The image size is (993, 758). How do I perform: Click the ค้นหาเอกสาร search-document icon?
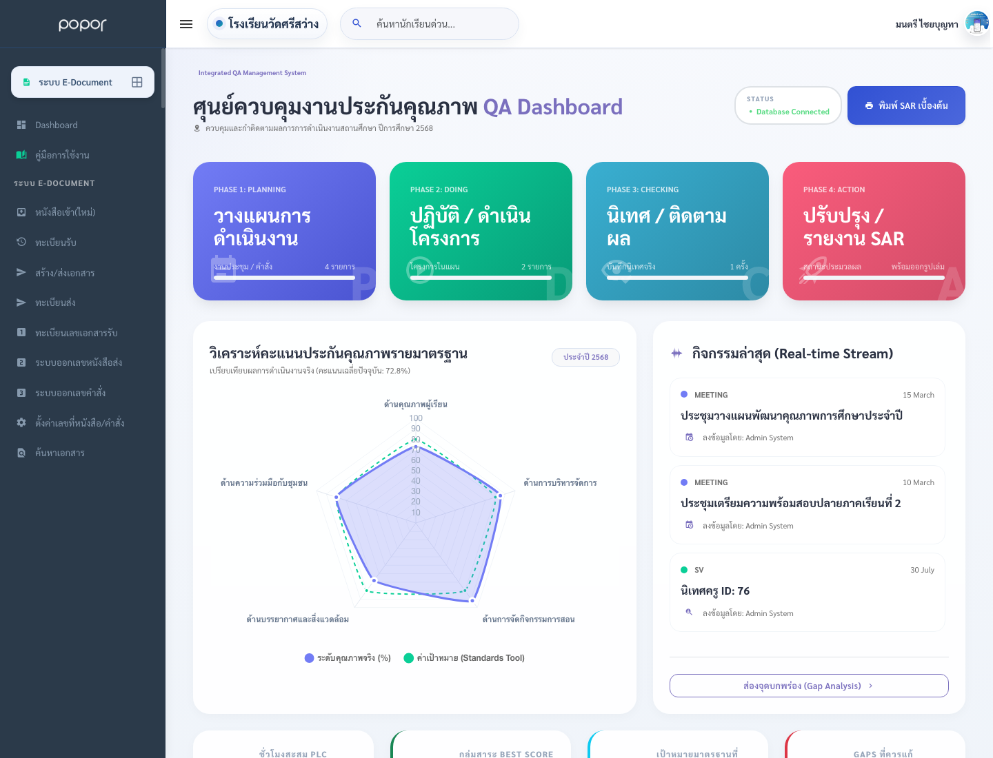pos(21,453)
